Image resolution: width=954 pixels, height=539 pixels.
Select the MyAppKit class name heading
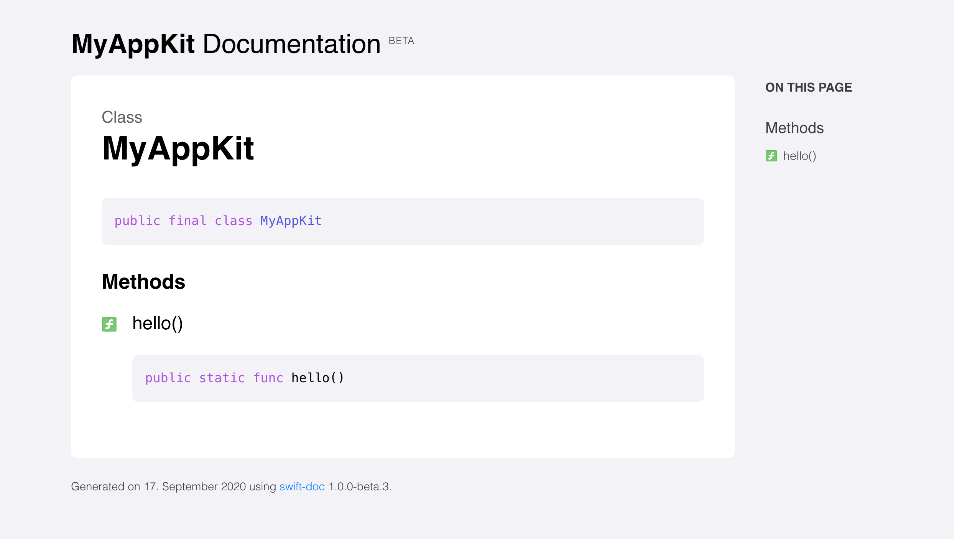click(178, 150)
